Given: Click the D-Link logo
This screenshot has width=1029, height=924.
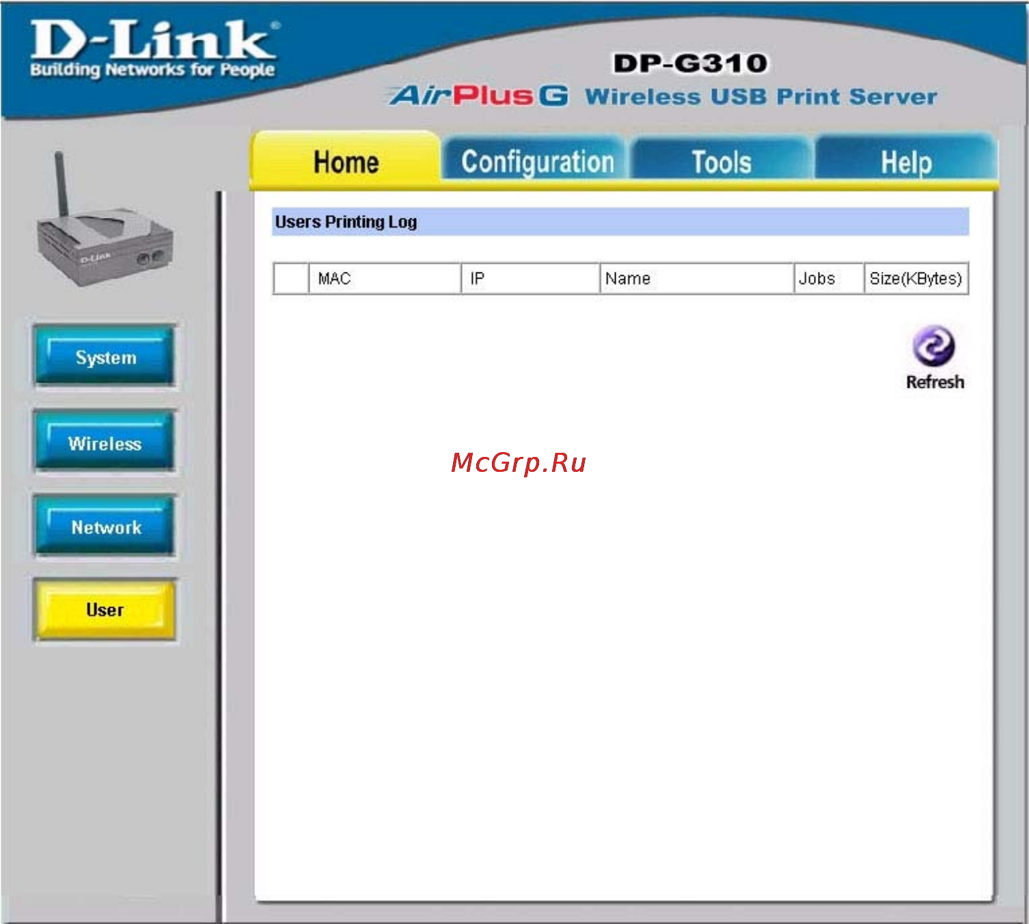Looking at the screenshot, I should click(154, 48).
